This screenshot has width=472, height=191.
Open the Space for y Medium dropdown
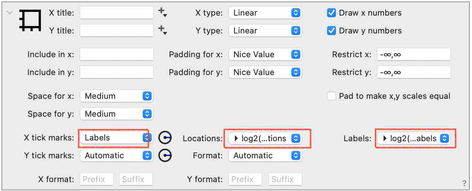pyautogui.click(x=116, y=114)
